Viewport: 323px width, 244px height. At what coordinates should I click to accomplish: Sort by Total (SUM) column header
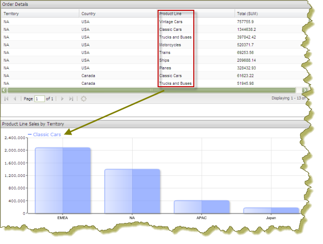coord(247,14)
